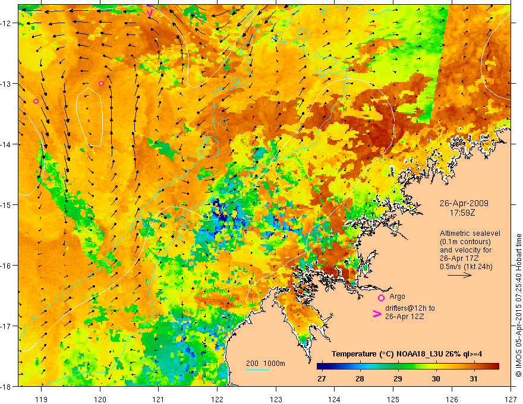This screenshot has width=523, height=404.
Task: Click the 0.5m/s velocity scale arrow
Action: pyautogui.click(x=459, y=275)
